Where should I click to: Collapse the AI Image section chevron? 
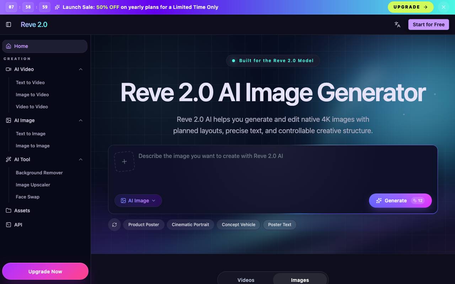(81, 120)
